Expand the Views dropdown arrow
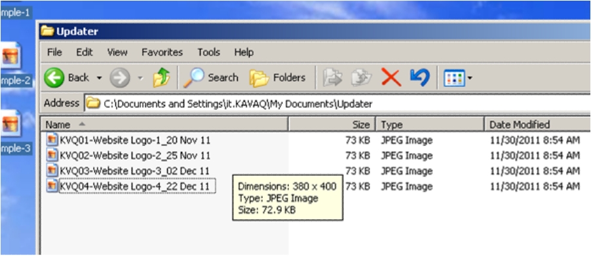This screenshot has width=593, height=257. pyautogui.click(x=470, y=78)
